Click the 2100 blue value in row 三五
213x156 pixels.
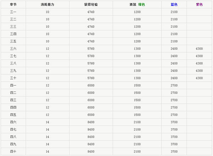pyautogui.click(x=174, y=41)
